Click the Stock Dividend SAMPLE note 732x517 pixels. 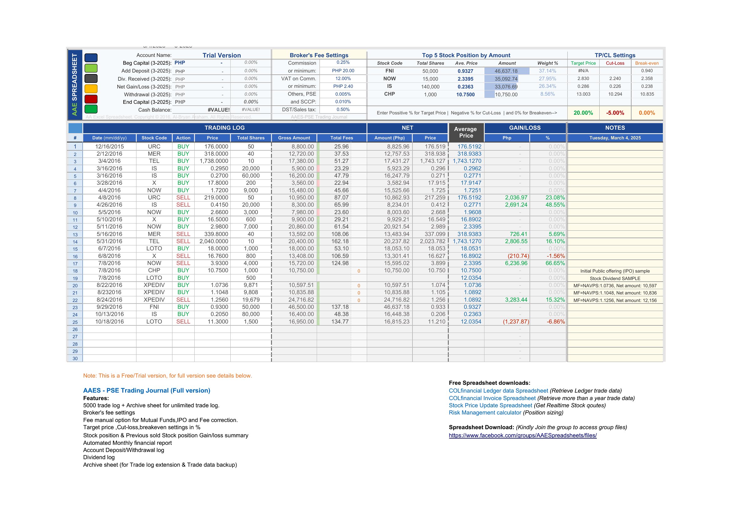[x=615, y=278]
